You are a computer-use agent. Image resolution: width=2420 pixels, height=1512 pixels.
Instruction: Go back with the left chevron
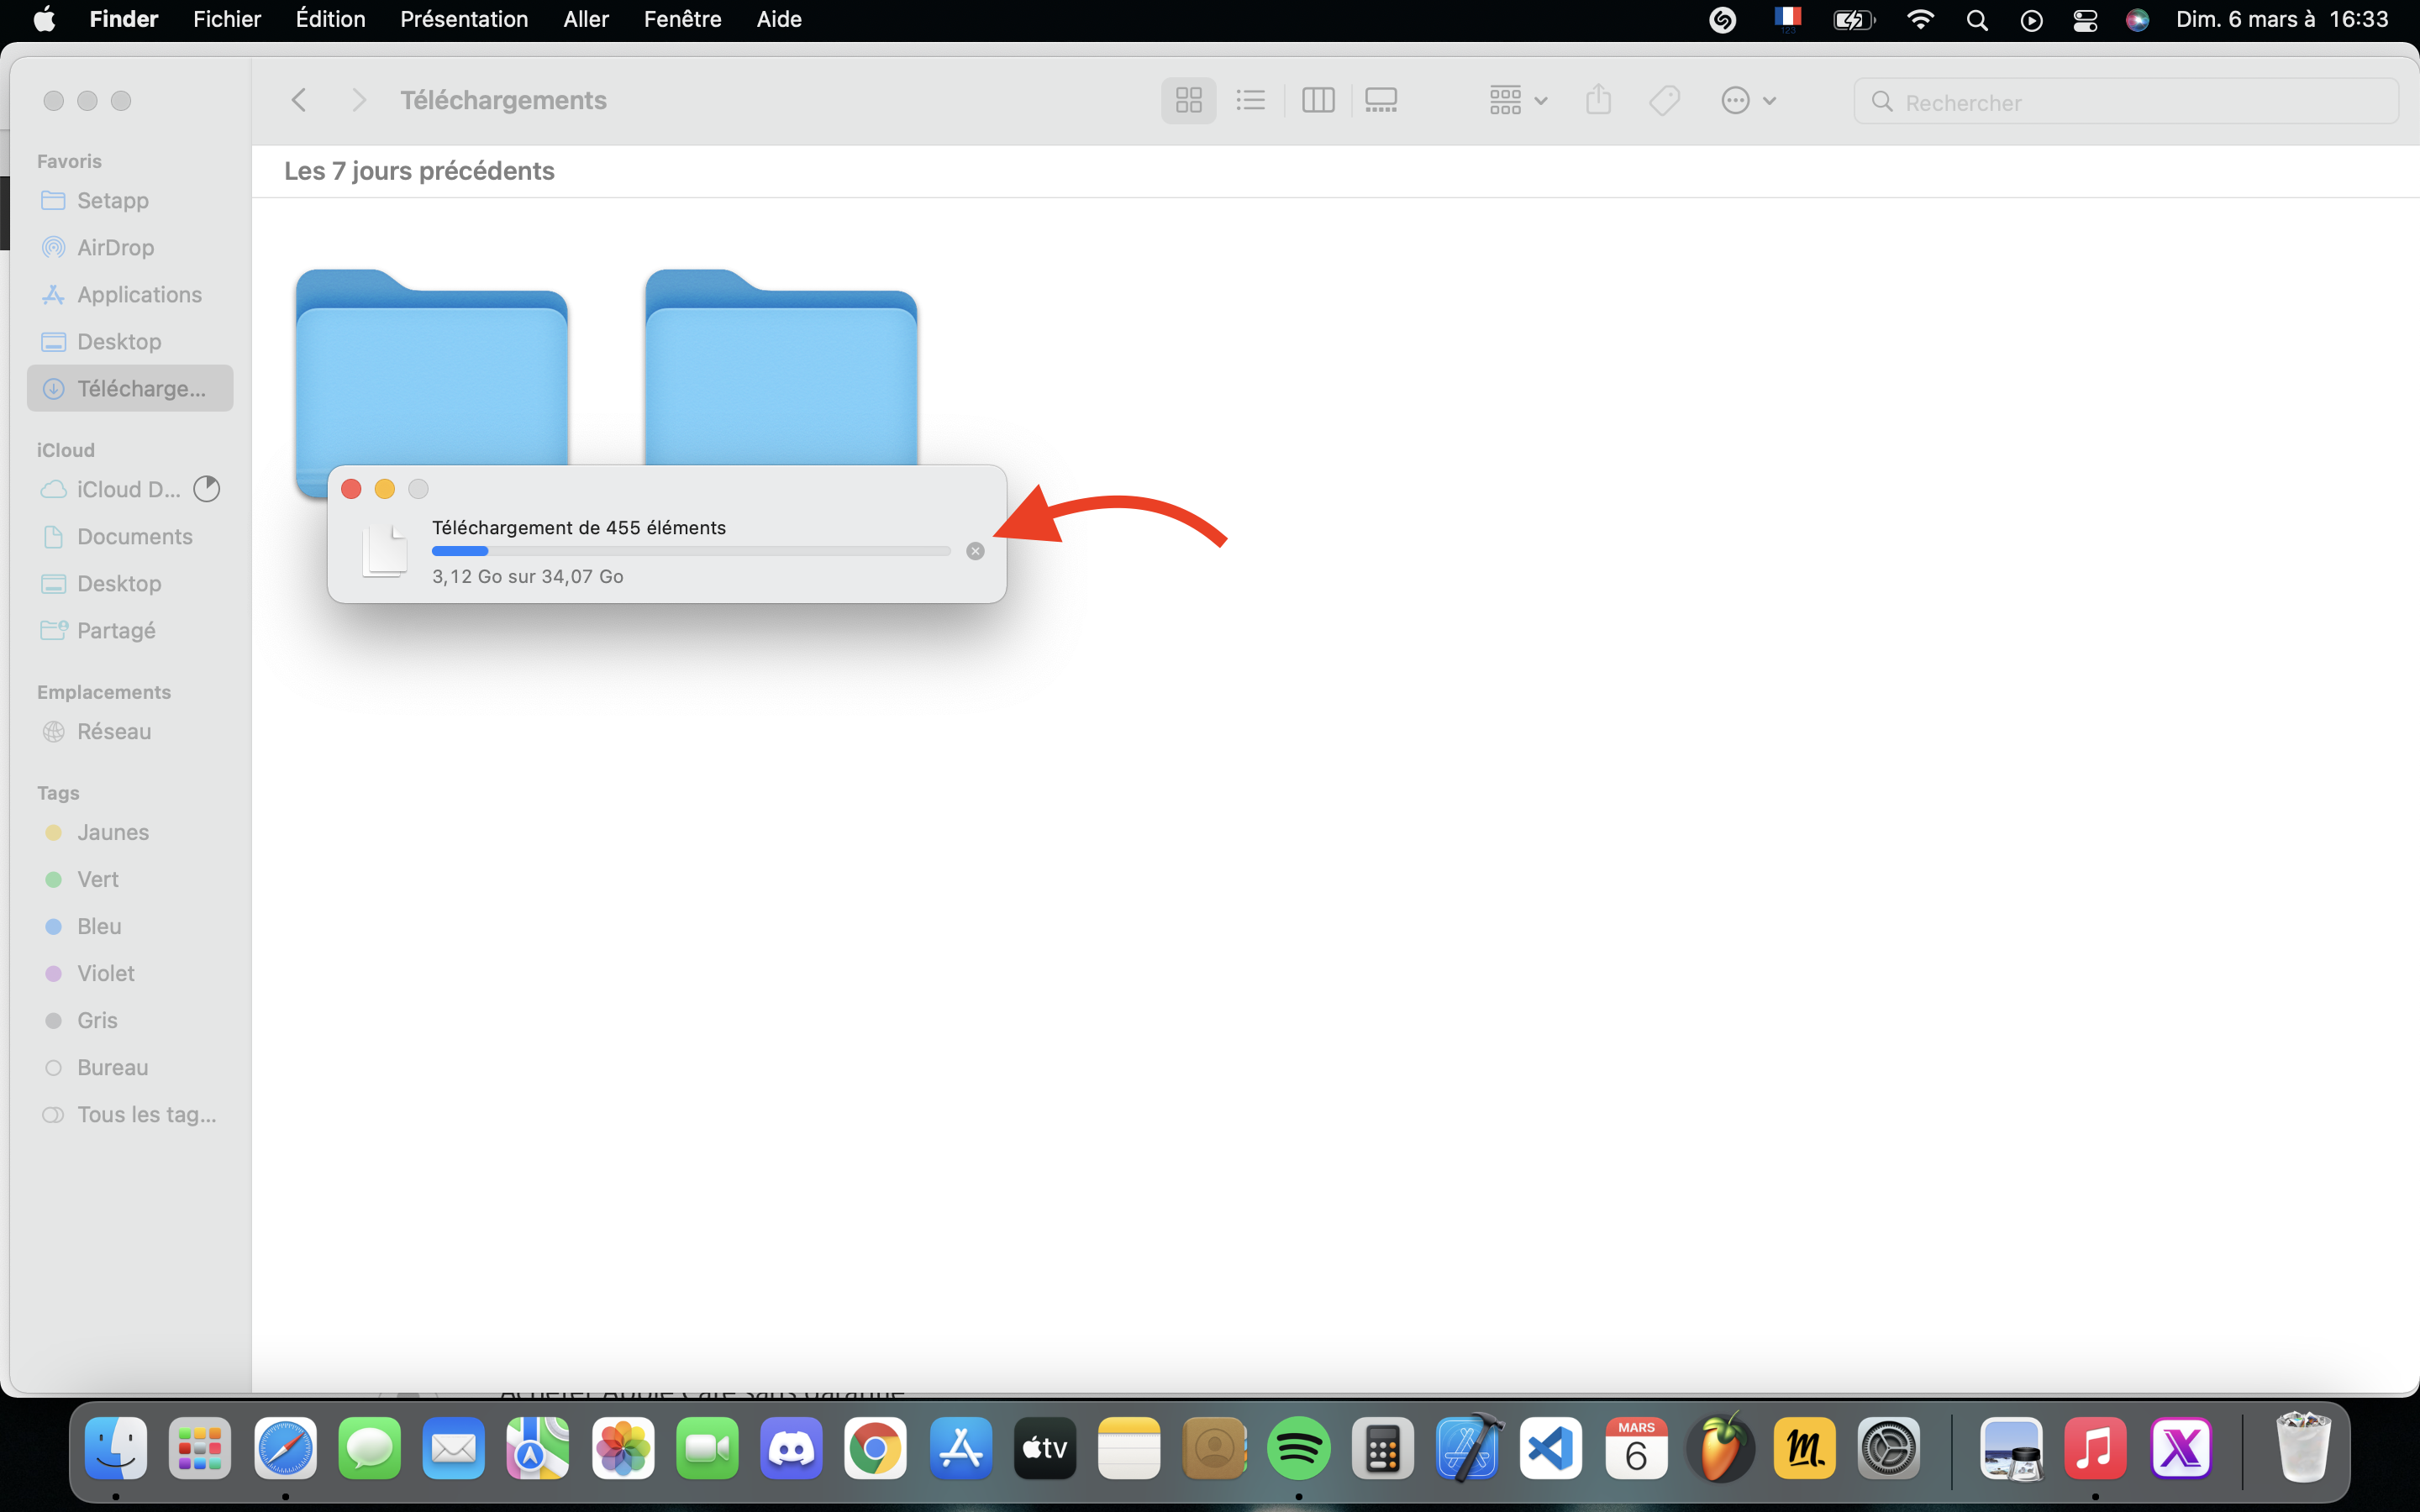298,100
